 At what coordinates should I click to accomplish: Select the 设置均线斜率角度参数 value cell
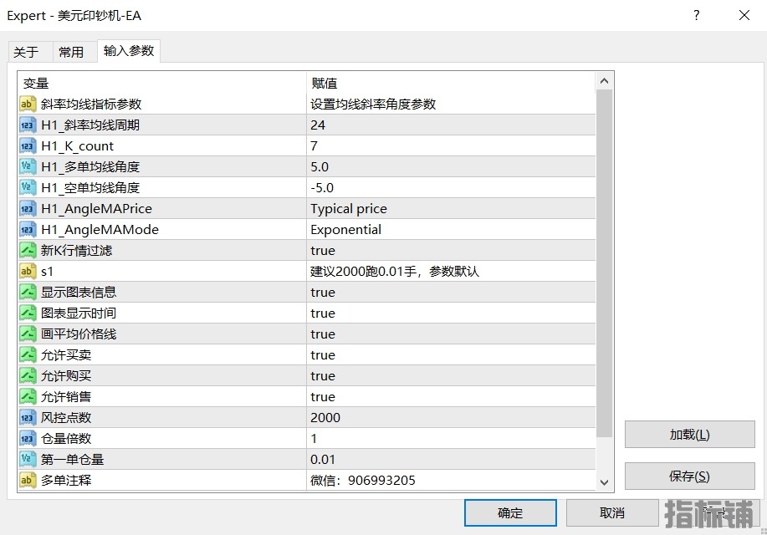[x=451, y=104]
